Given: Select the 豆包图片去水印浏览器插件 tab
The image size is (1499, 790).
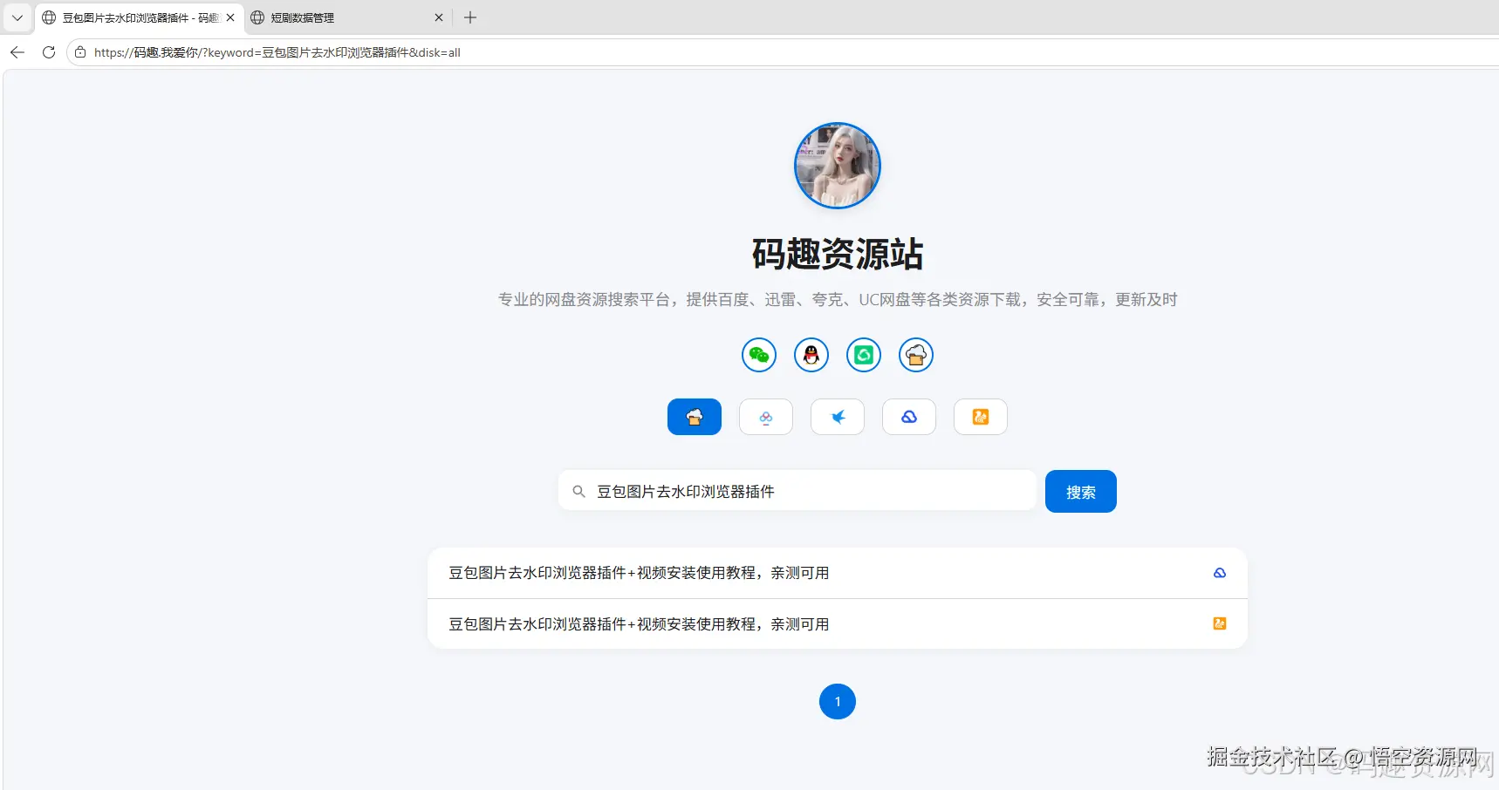Looking at the screenshot, I should click(x=140, y=17).
